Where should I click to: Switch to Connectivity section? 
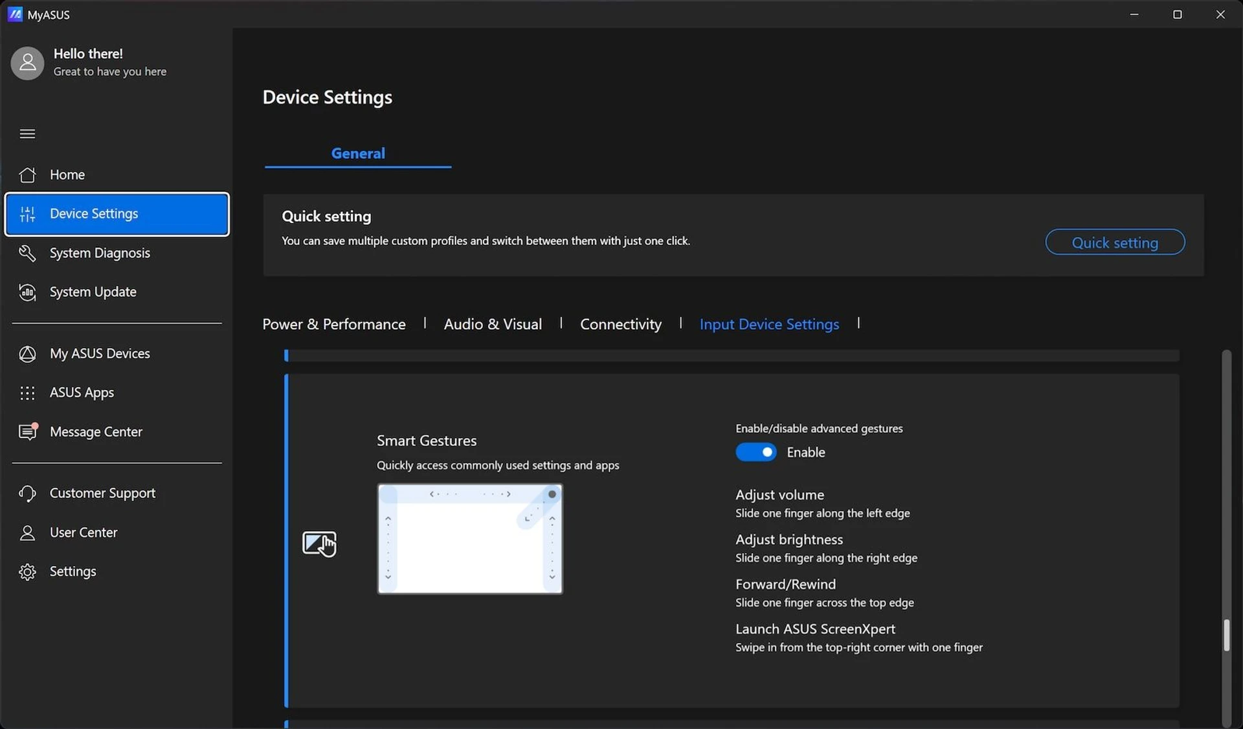(620, 324)
